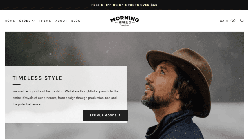Navigate to the About page
This screenshot has height=139, width=248.
[61, 21]
